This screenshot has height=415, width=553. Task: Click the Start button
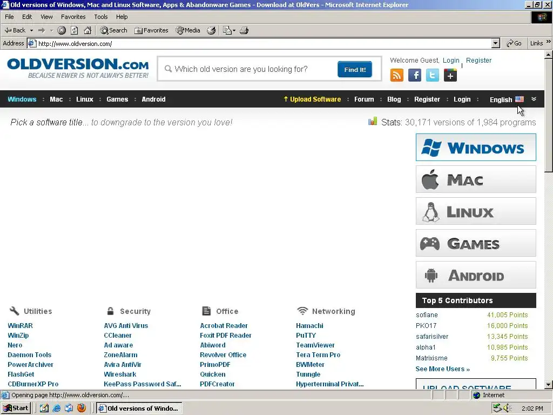pos(16,408)
